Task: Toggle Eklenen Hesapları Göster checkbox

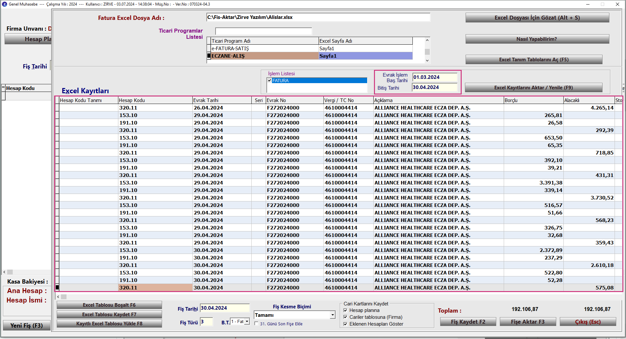Action: pos(345,324)
